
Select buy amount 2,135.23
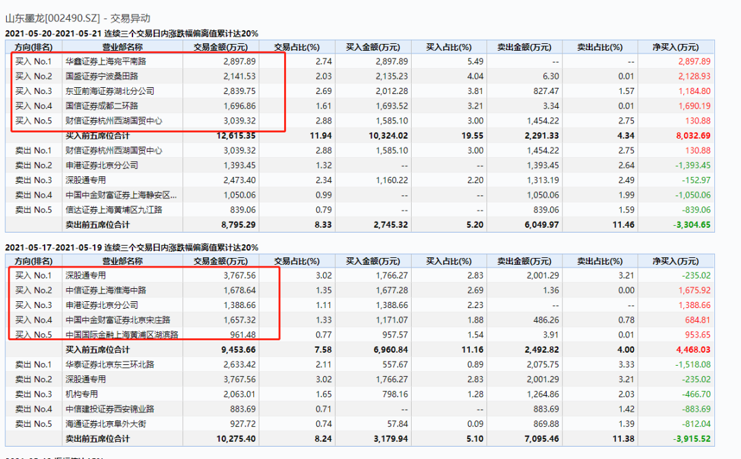(x=392, y=76)
